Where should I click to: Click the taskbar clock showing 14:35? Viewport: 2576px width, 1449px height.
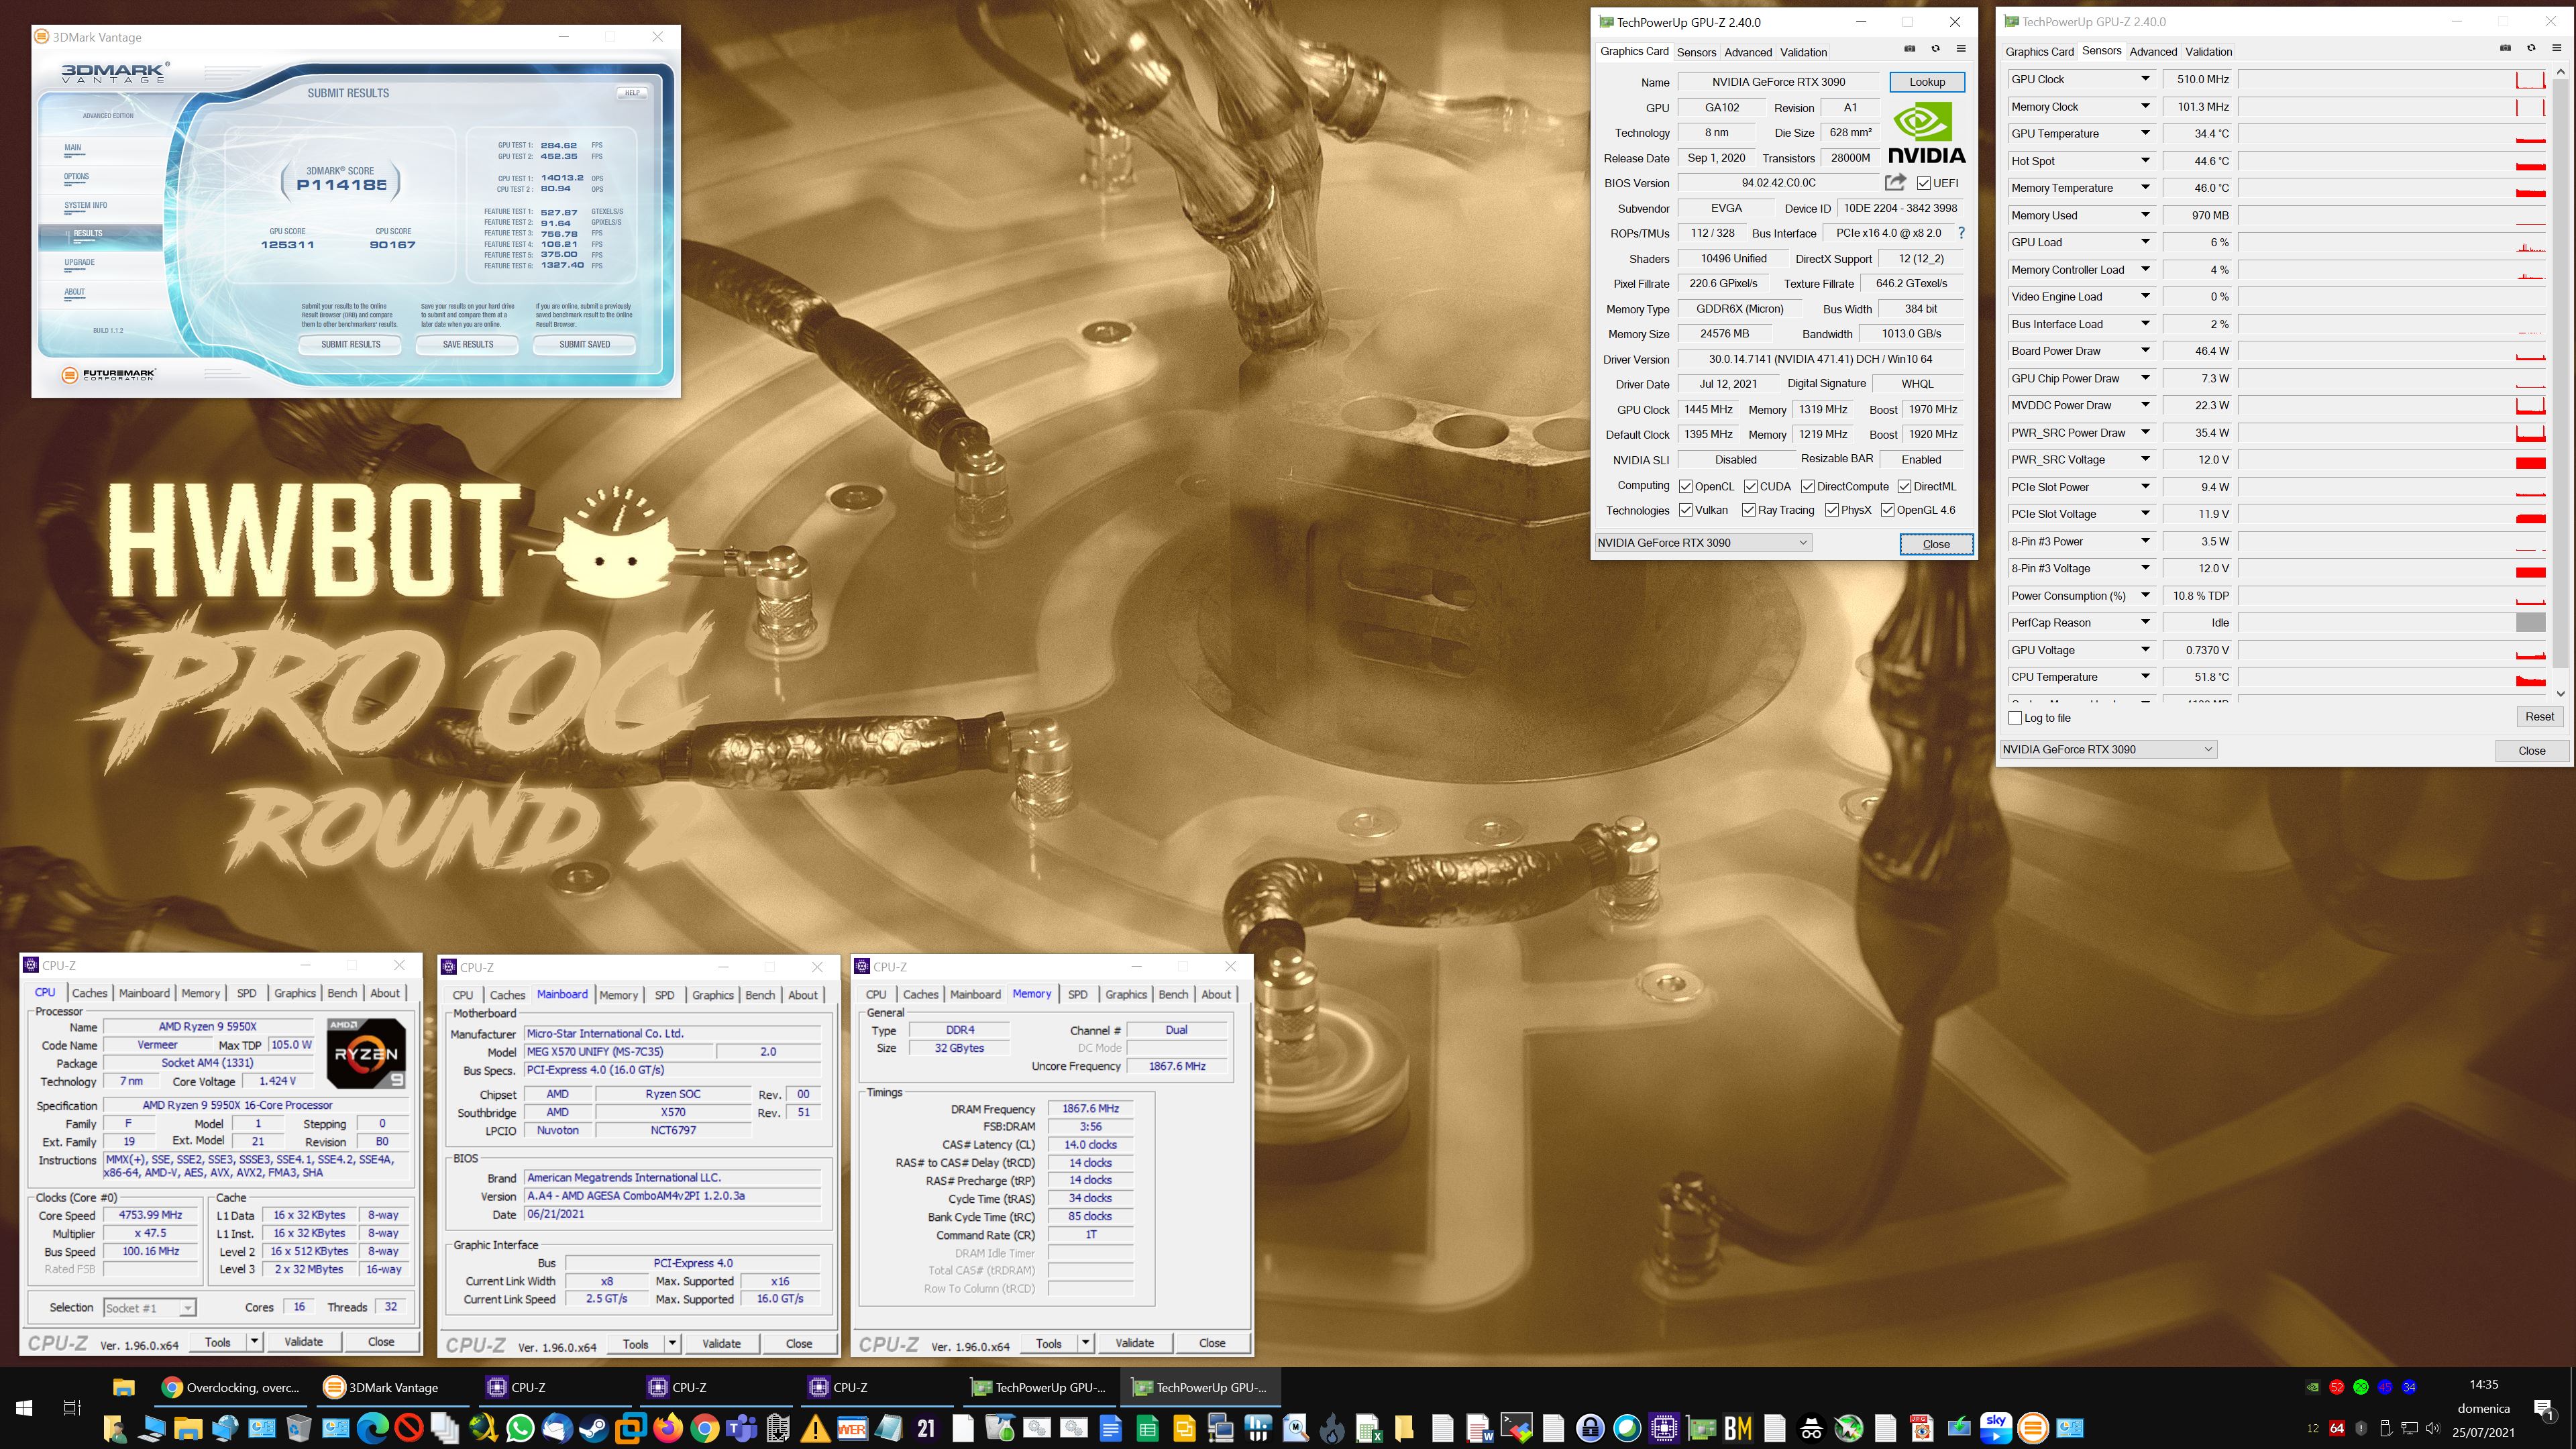2484,1385
